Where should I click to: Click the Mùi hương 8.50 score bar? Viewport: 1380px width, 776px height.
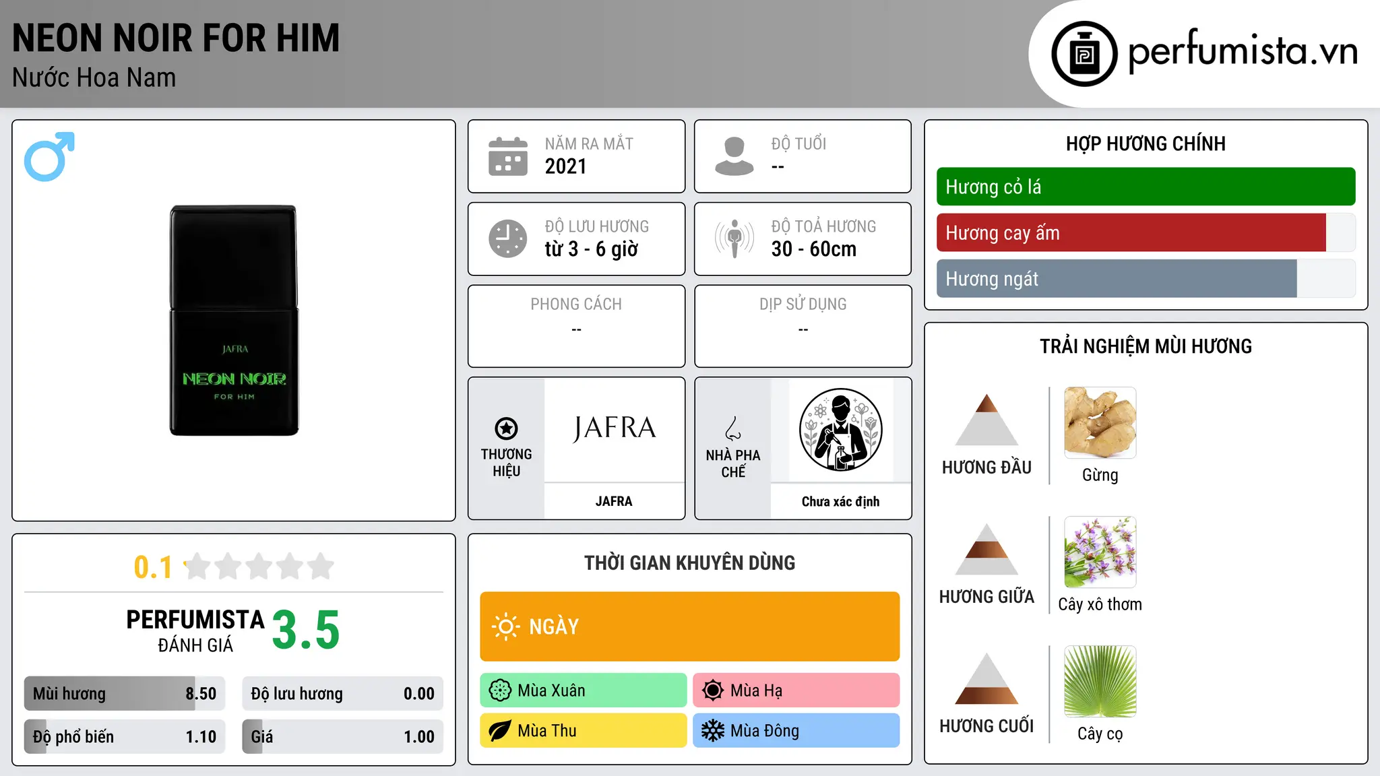[125, 694]
